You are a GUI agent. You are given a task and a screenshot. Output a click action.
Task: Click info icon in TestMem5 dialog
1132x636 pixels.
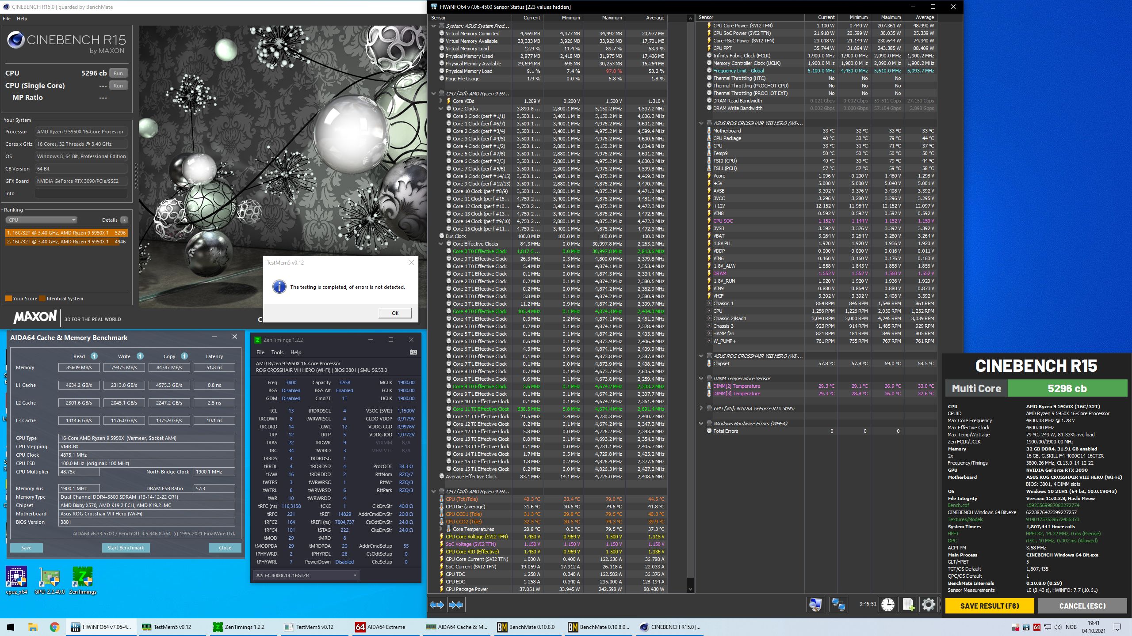[x=279, y=287]
